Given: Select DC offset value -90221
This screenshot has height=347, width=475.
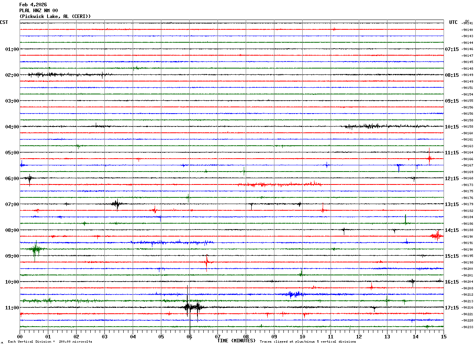Looking at the screenshot, I should 468,314.
